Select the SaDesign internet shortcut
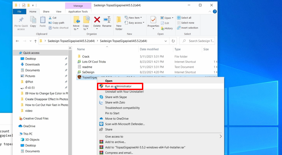The image size is (282, 155). [88, 72]
